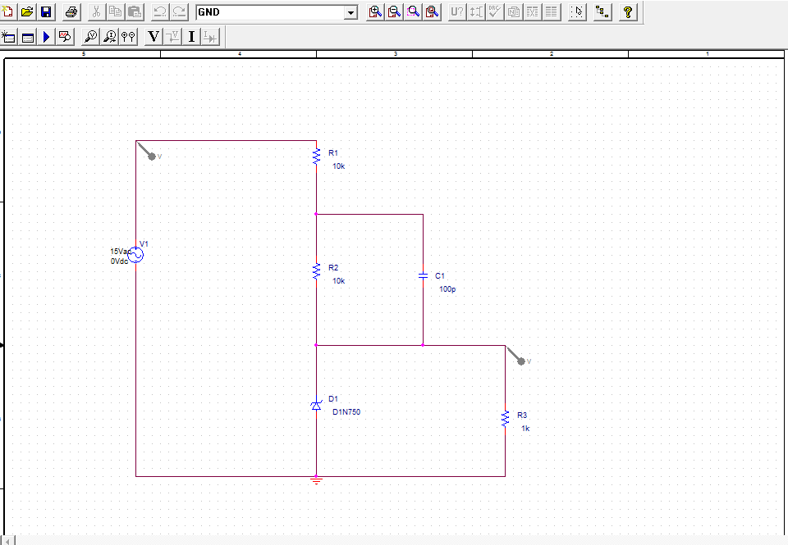Image resolution: width=788 pixels, height=545 pixels.
Task: Click the 0Vdc source value label
Action: pos(120,261)
